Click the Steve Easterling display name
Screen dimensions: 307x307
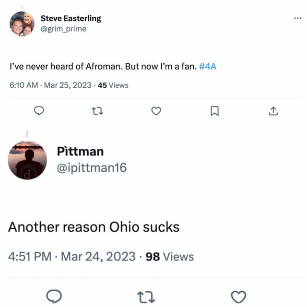(x=71, y=18)
